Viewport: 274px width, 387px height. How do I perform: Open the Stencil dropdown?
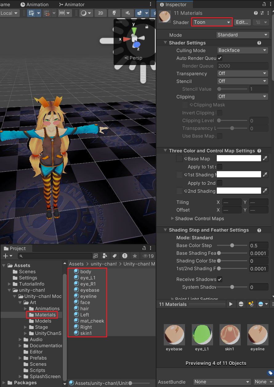pyautogui.click(x=243, y=81)
